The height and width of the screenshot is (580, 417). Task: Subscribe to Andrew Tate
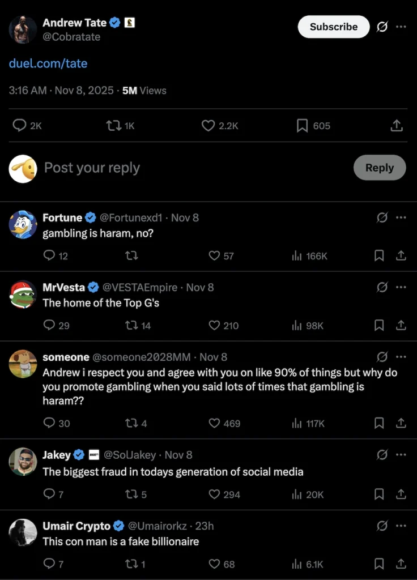333,27
